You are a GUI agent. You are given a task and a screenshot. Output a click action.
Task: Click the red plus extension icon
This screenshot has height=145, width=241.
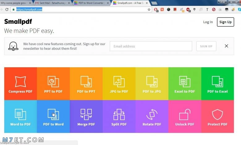[162, 10]
